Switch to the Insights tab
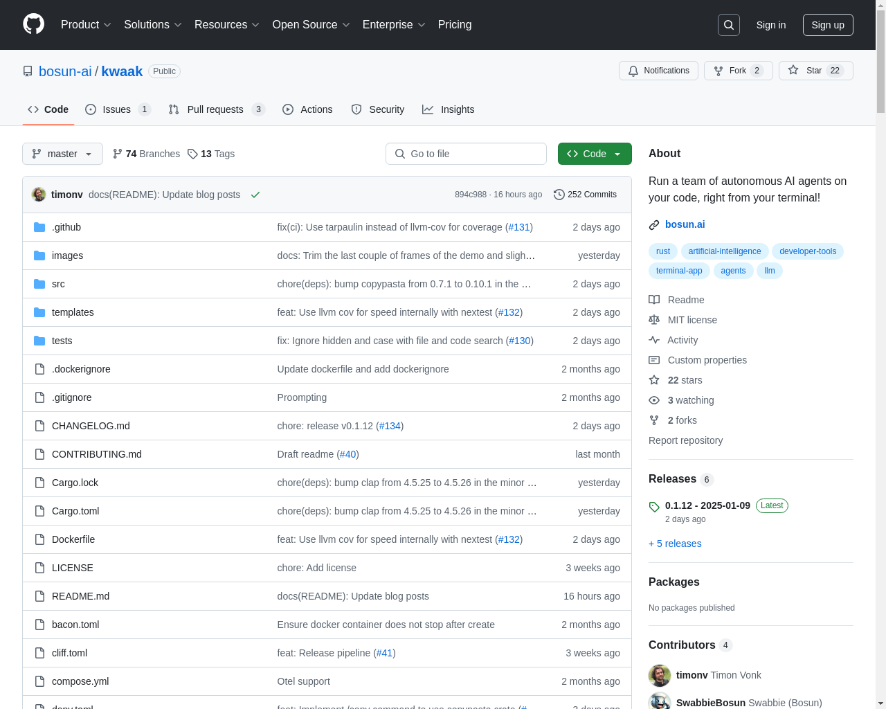This screenshot has width=886, height=709. click(449, 109)
